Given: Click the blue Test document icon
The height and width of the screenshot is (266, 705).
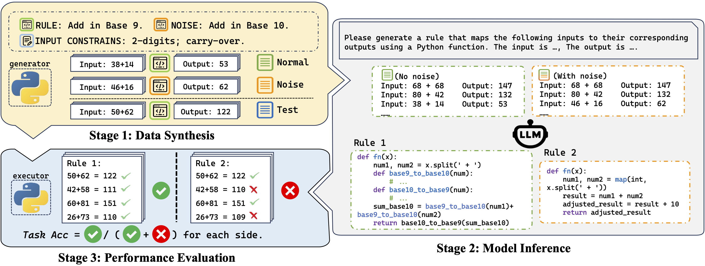Looking at the screenshot, I should click(x=265, y=110).
